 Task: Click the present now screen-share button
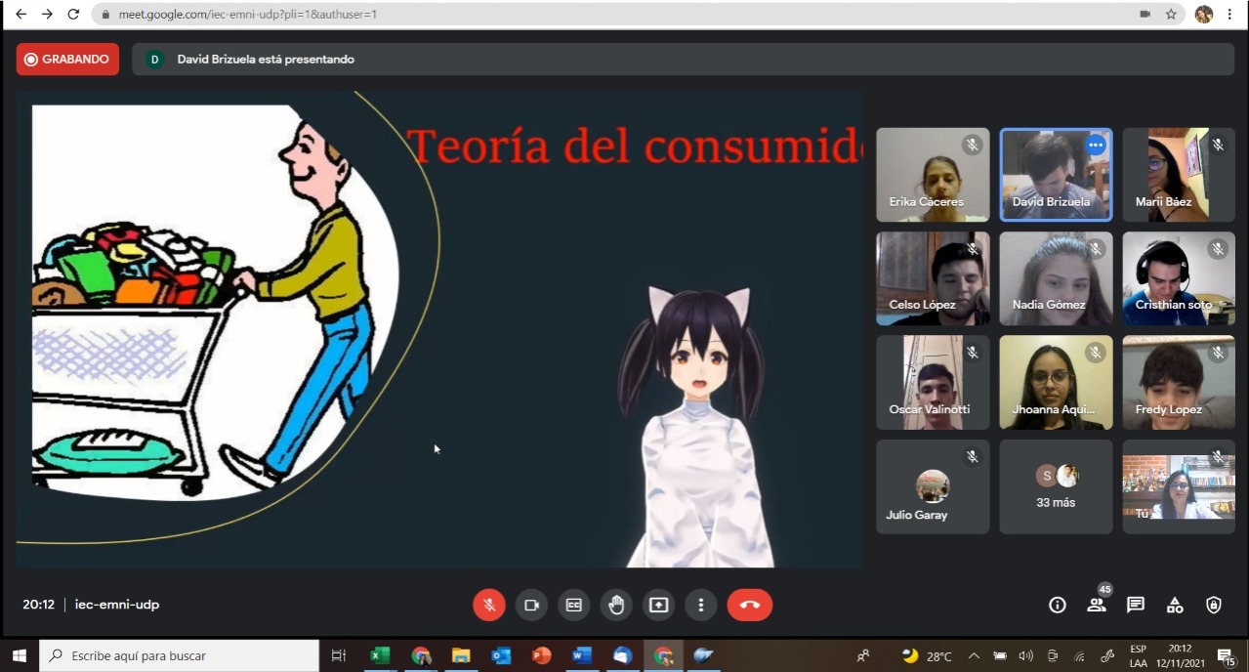tap(658, 605)
